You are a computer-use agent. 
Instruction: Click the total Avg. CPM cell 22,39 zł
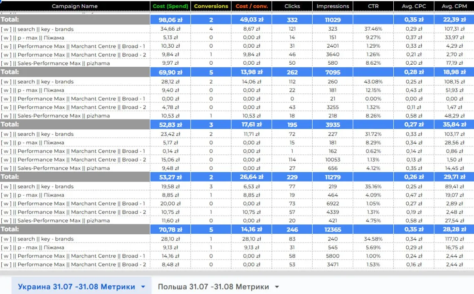[454, 19]
